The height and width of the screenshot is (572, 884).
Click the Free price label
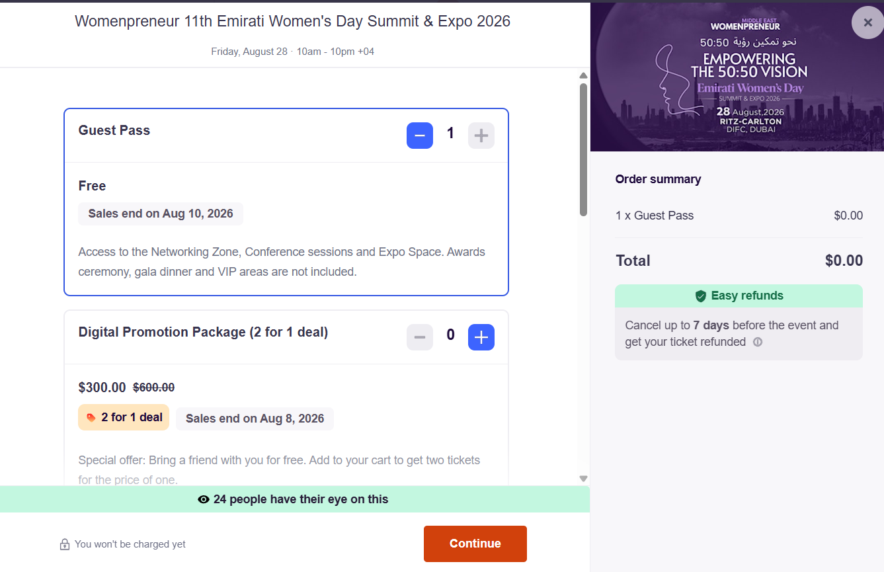(92, 186)
